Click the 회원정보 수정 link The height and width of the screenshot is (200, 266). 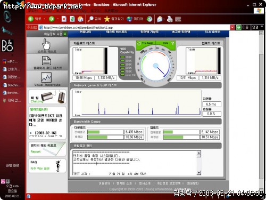point(53,34)
